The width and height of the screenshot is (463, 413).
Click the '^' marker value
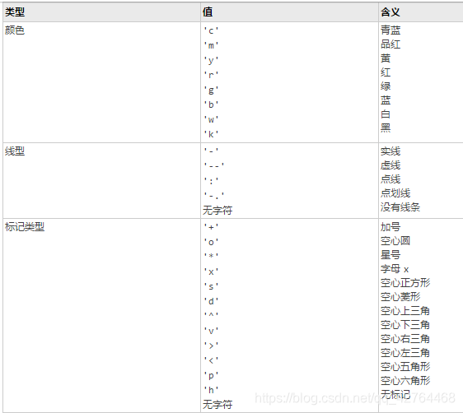point(211,315)
